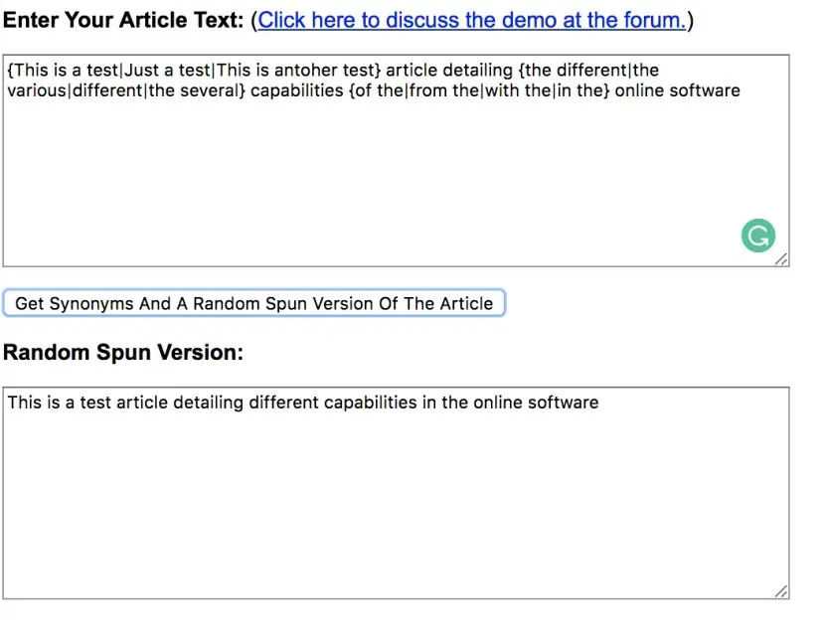This screenshot has height=642, width=826.
Task: Open the Grammarly green circle icon
Action: coord(758,236)
